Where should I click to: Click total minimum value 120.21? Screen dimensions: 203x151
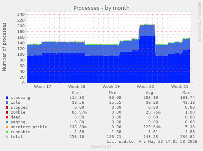coord(114,137)
